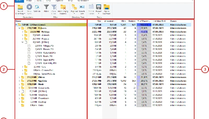The height and width of the screenshot is (119, 209).
Task: Hide empty folders in the tree
Action: [x=63, y=9]
